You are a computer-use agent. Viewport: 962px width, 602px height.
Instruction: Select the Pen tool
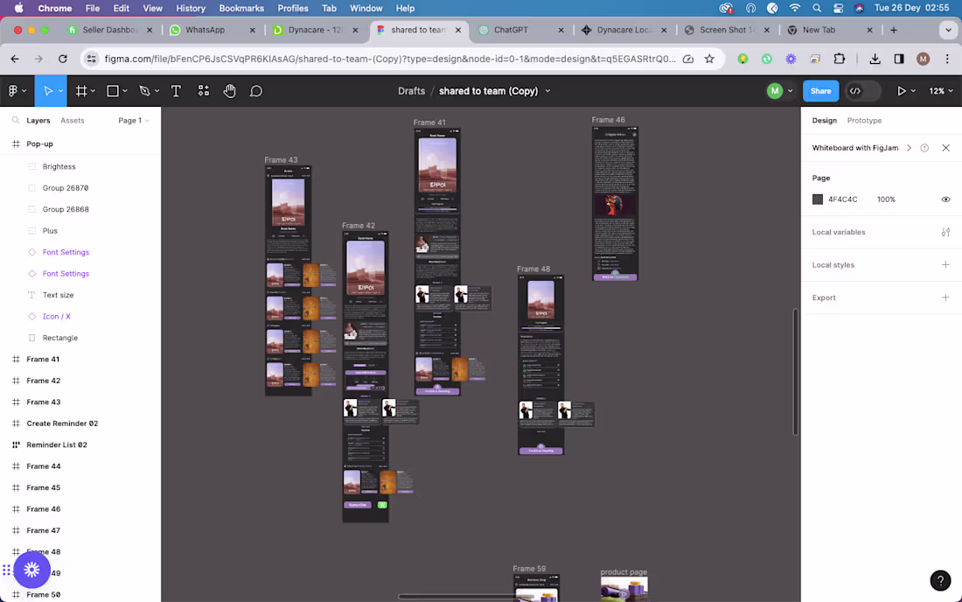[145, 91]
